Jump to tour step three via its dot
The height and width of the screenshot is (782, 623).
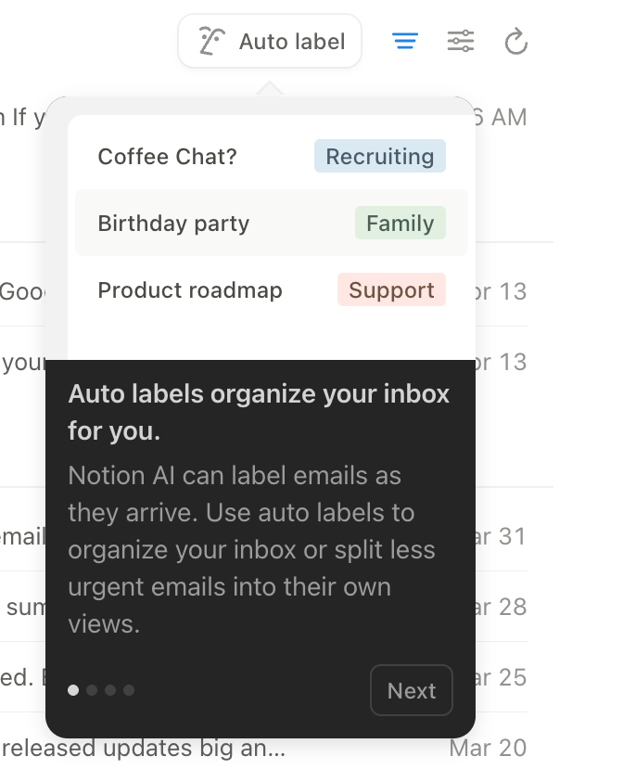pyautogui.click(x=110, y=690)
